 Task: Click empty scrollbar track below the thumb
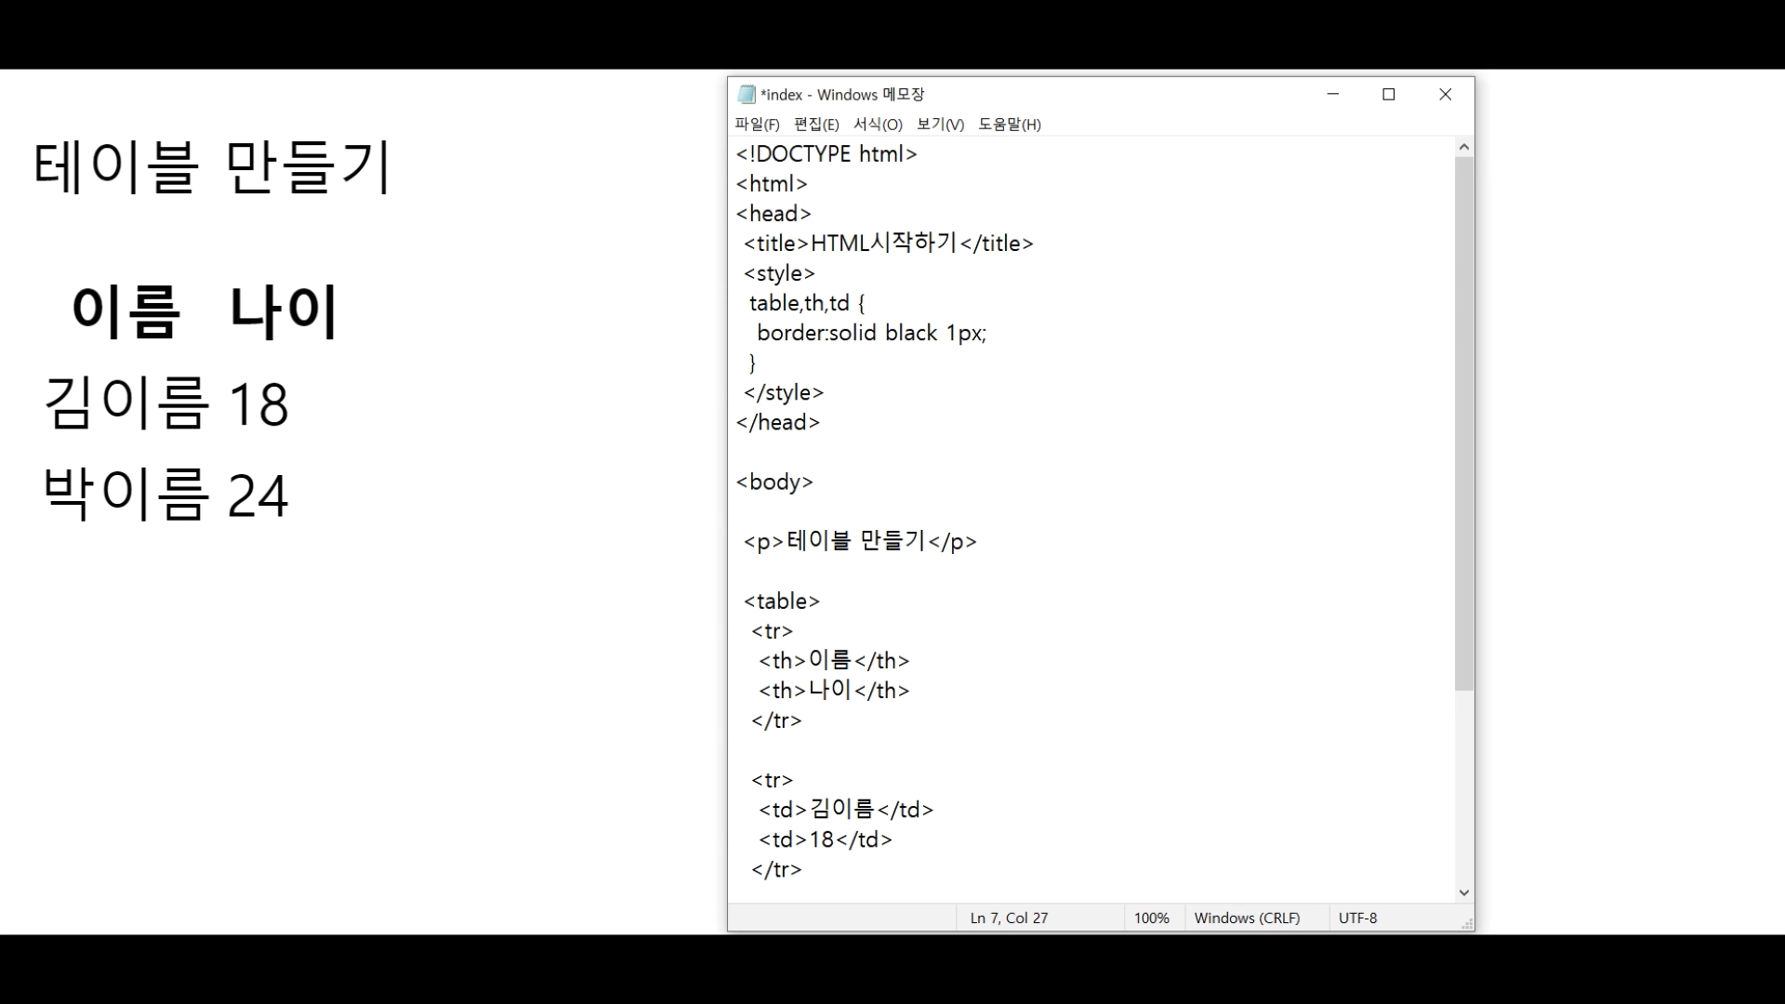click(1464, 790)
